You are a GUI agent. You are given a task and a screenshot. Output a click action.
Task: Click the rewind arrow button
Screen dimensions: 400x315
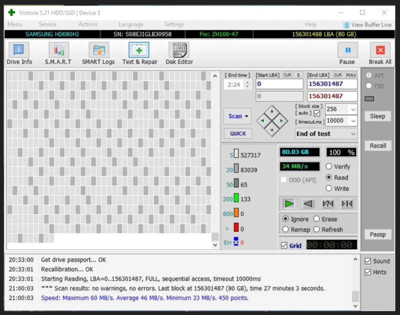pyautogui.click(x=308, y=203)
